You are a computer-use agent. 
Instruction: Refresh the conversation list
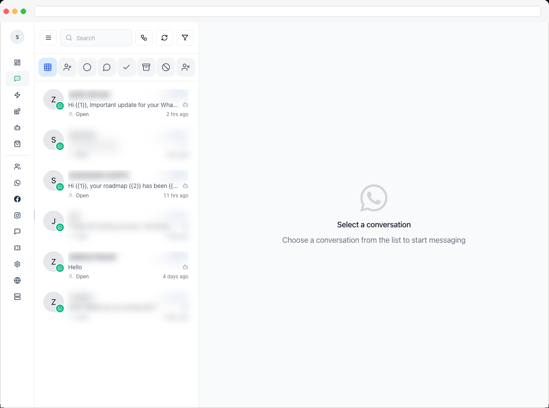click(164, 38)
